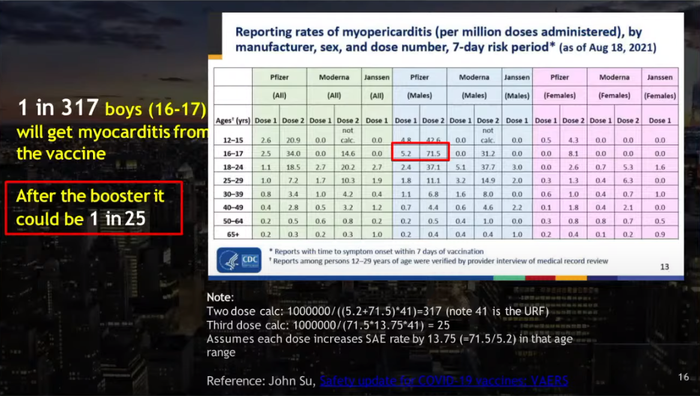Click the 'Two dose calc' note line

[377, 311]
